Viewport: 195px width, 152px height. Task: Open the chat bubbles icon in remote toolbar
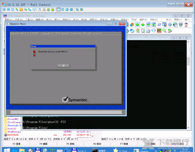tap(25, 9)
